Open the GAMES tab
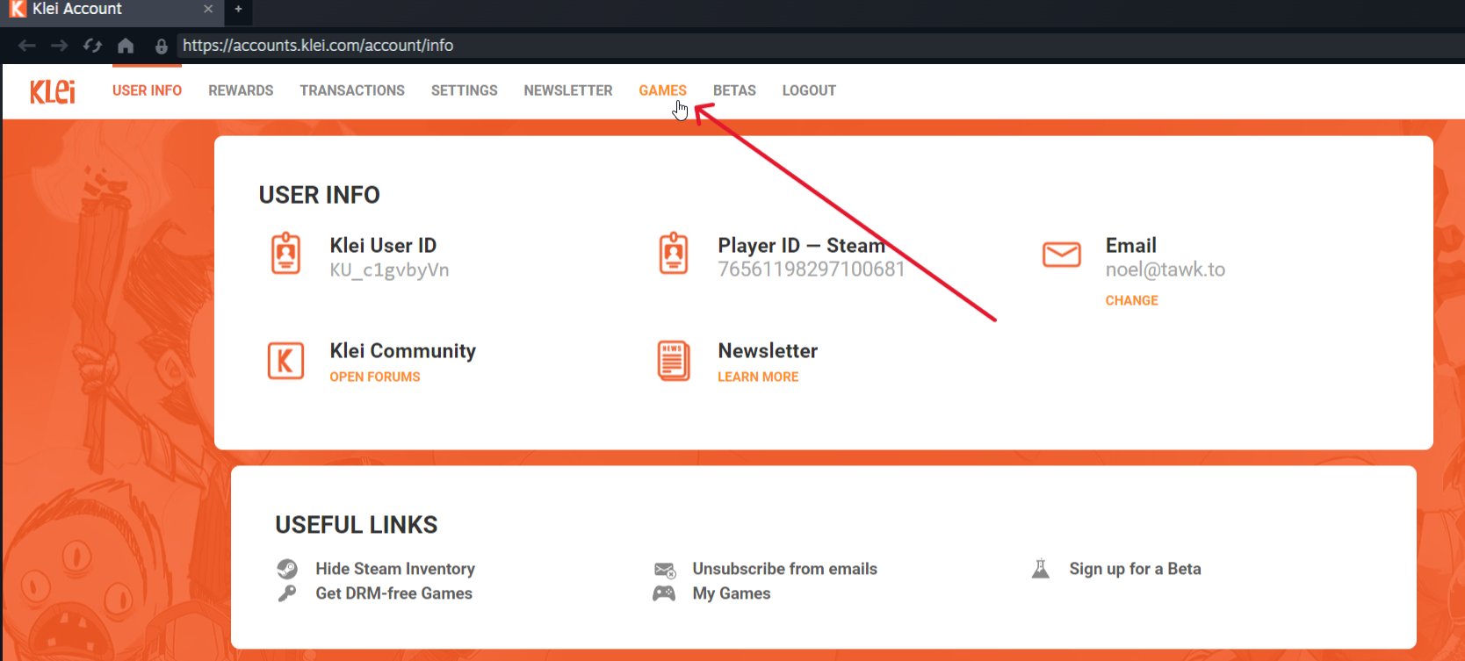This screenshot has height=661, width=1465. (662, 90)
